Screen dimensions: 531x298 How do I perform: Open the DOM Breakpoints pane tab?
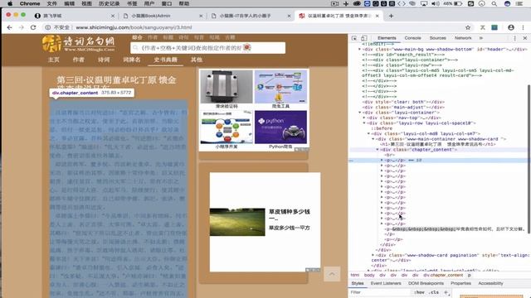tap(426, 283)
